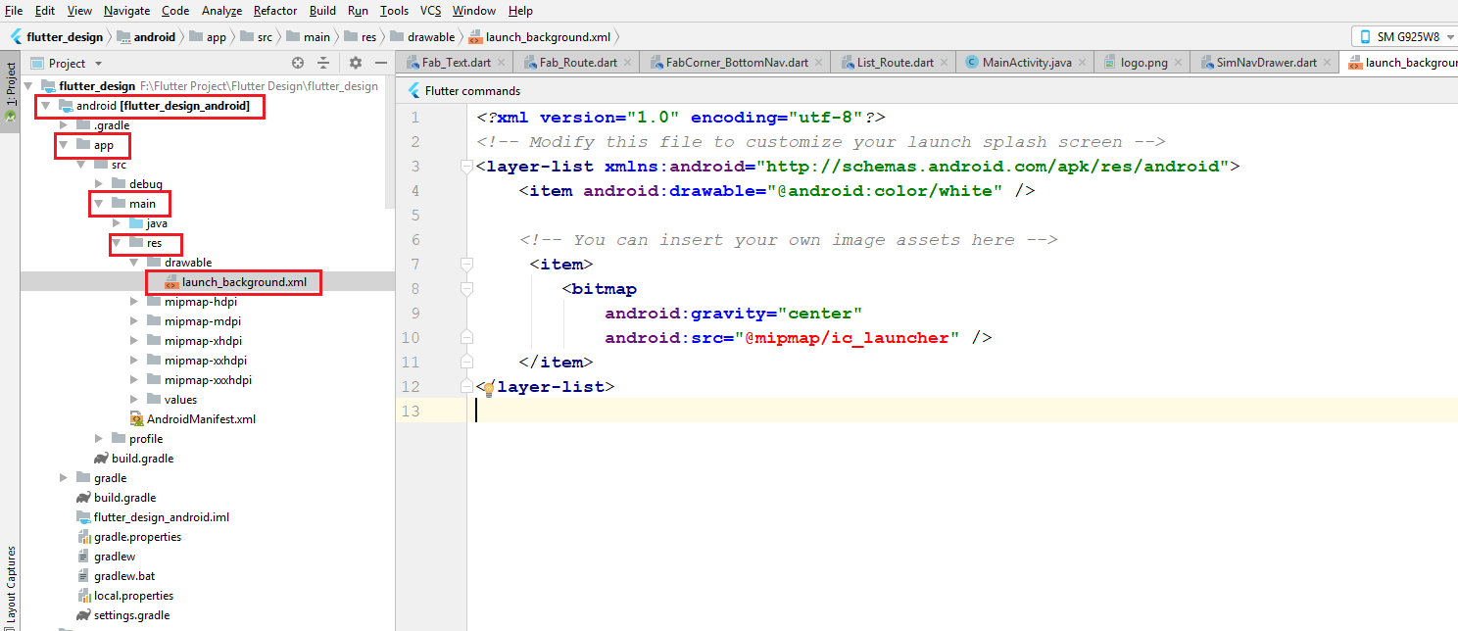Image resolution: width=1458 pixels, height=631 pixels.
Task: Click android in the breadcrumb bar
Action: tap(146, 37)
